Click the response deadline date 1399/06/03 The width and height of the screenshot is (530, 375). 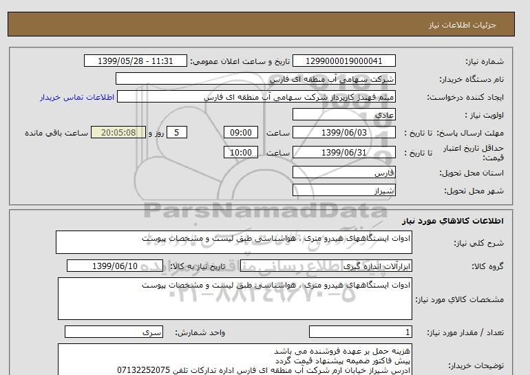343,132
